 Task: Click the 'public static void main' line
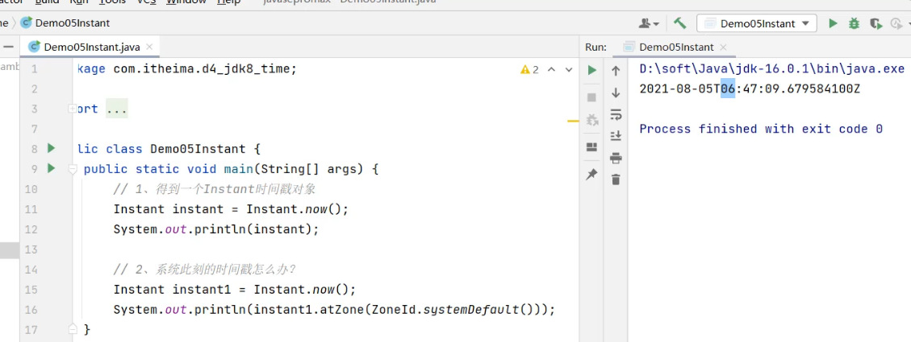tap(232, 169)
